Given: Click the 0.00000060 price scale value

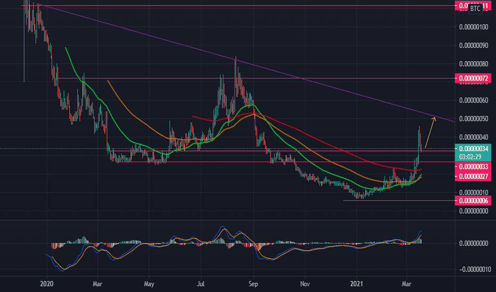Looking at the screenshot, I should coord(474,100).
